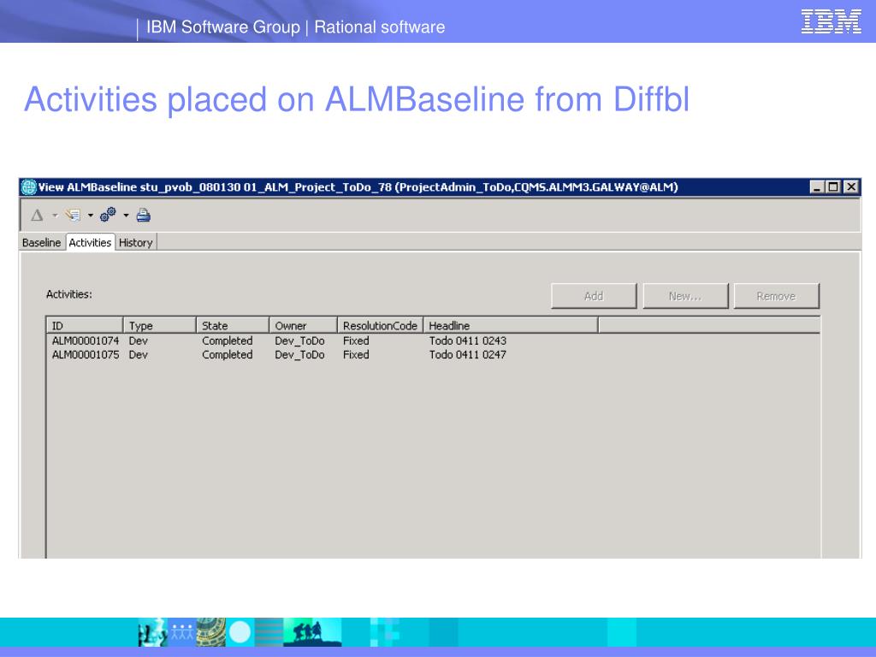Viewport: 876px width, 657px height.
Task: Sort by the ResolutionCode column header
Action: (381, 326)
